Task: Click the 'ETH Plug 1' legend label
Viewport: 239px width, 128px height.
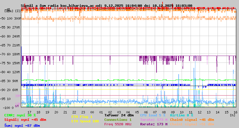Action: pyautogui.click(x=82, y=117)
